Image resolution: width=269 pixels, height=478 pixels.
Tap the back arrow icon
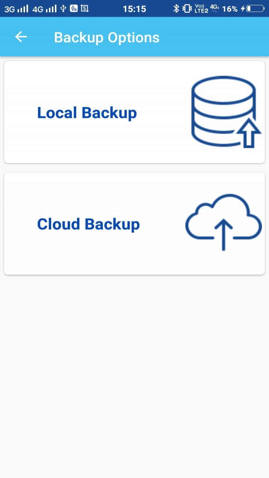21,37
